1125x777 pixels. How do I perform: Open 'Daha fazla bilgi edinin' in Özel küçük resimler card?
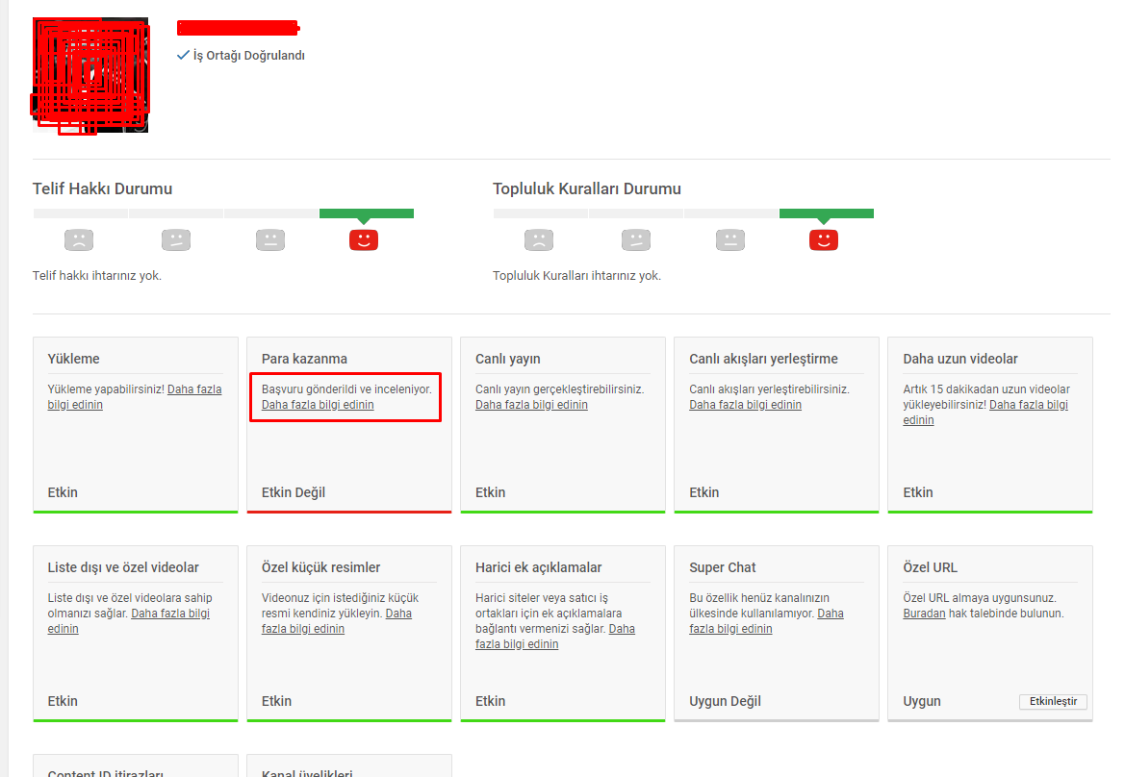(x=337, y=621)
